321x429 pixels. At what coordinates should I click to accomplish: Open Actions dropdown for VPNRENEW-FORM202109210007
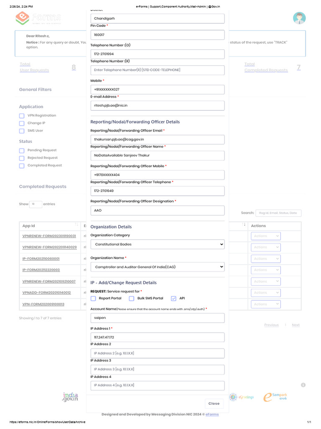click(265, 282)
